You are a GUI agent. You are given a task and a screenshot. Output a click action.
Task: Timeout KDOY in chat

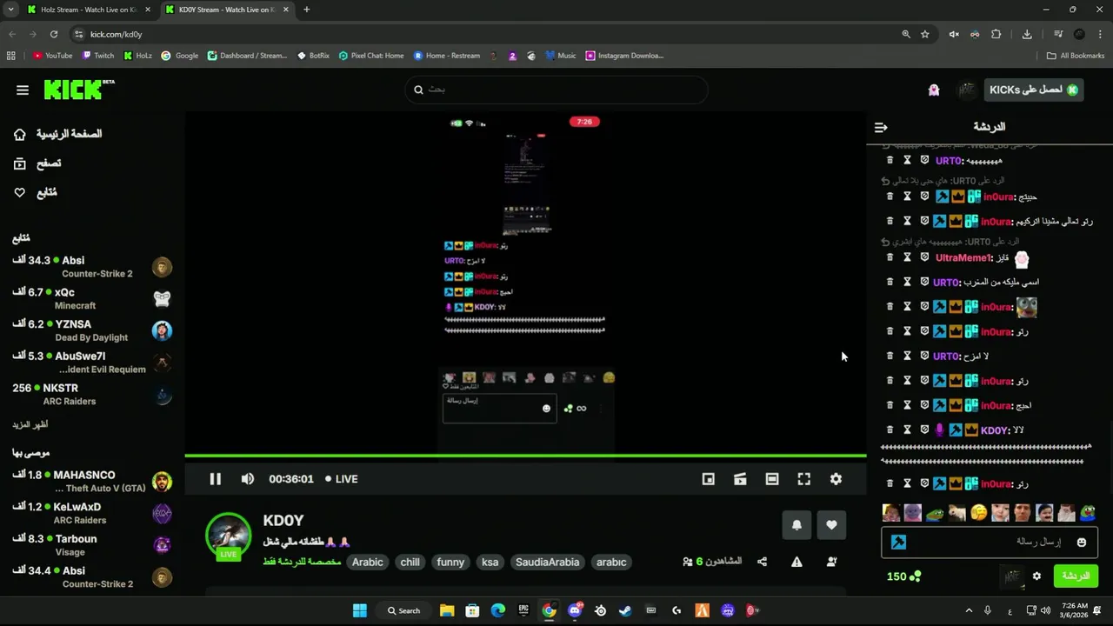pos(907,430)
